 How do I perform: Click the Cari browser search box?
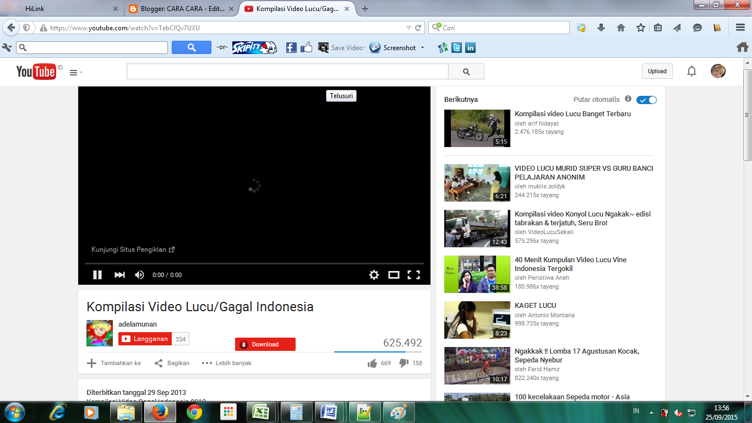[499, 28]
